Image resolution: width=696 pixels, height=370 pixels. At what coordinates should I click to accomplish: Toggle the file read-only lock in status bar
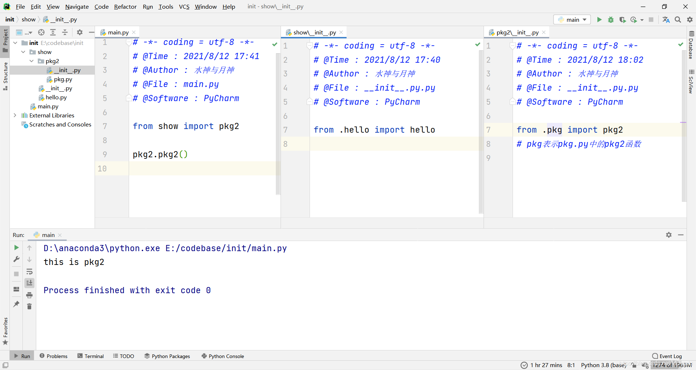point(634,365)
